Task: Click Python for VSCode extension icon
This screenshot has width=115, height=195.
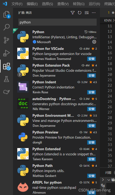Action: 23,53
